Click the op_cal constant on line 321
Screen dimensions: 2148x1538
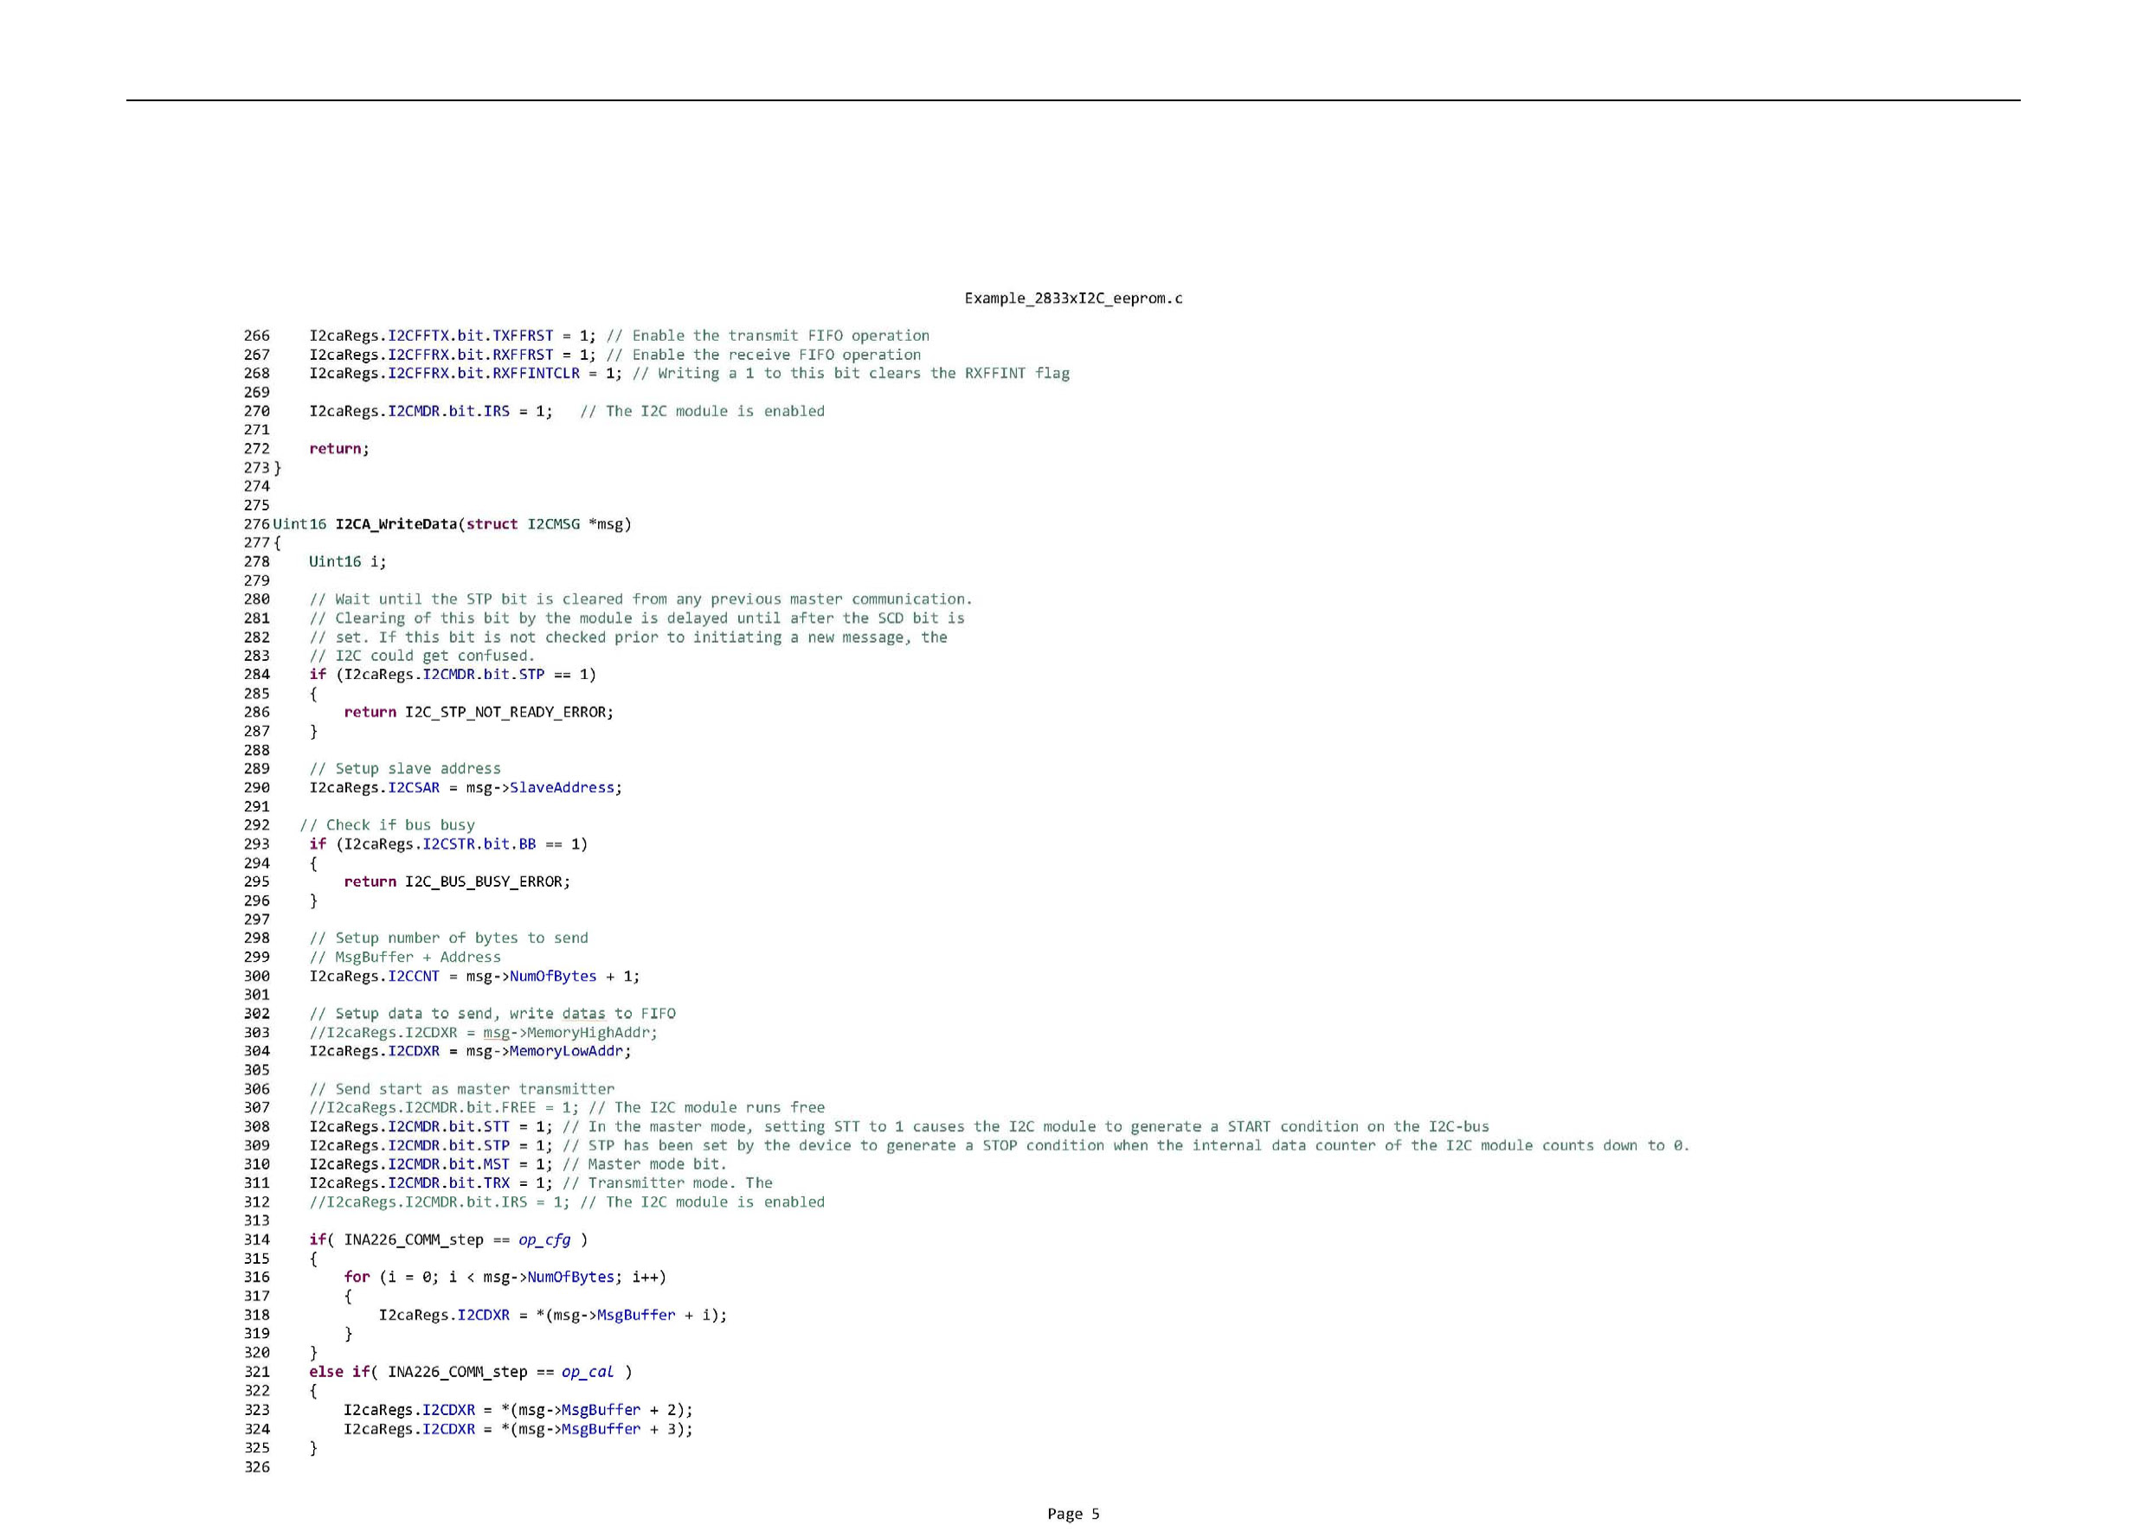(x=588, y=1371)
